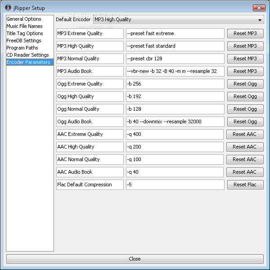
Task: Click the 'AAC High Quality' name field
Action: (90, 147)
